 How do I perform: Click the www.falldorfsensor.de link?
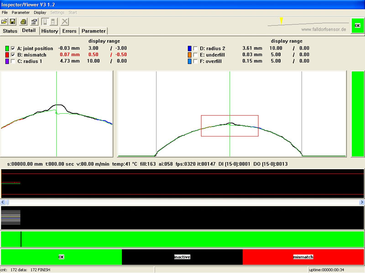pos(323,30)
